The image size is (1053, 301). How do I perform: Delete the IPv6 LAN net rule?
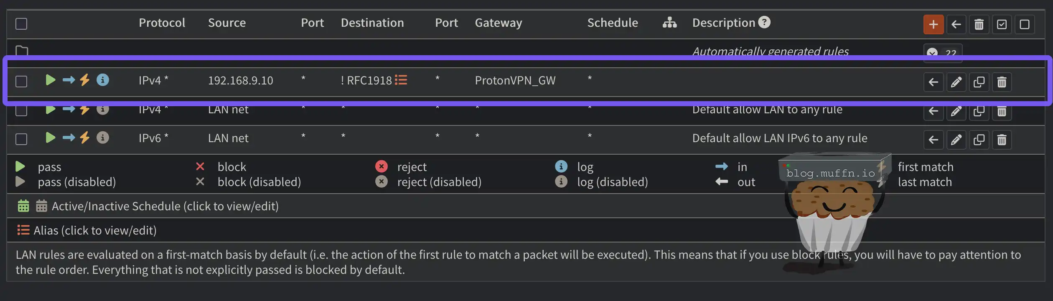[x=1002, y=140]
